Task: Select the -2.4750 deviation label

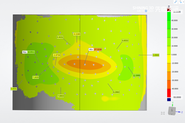Action: point(57,55)
